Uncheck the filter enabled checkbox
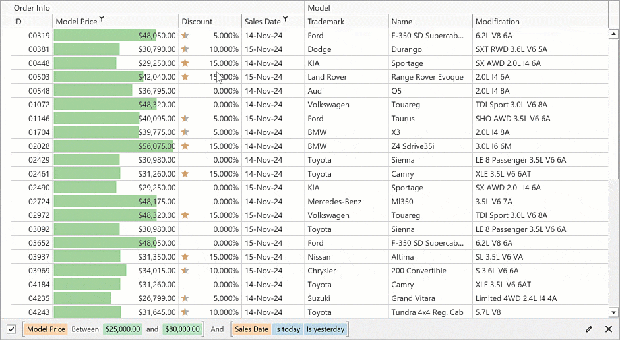The image size is (620, 340). [11, 329]
